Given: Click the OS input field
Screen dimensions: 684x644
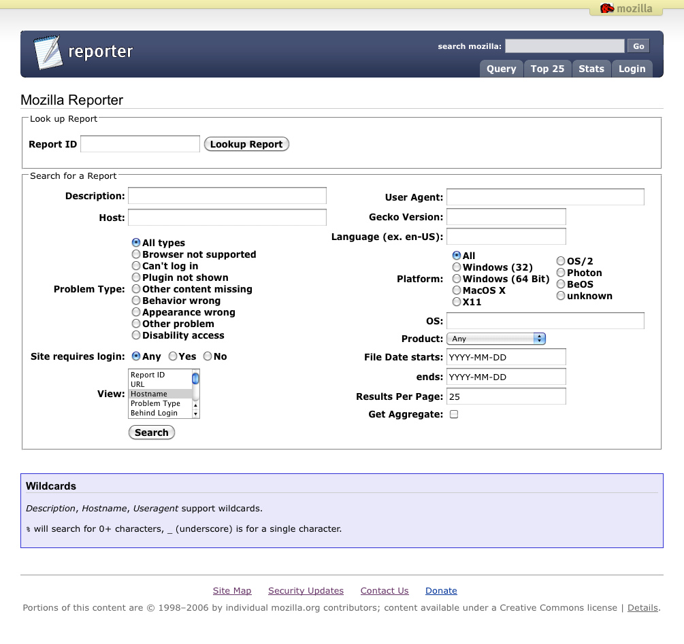Looking at the screenshot, I should [545, 321].
